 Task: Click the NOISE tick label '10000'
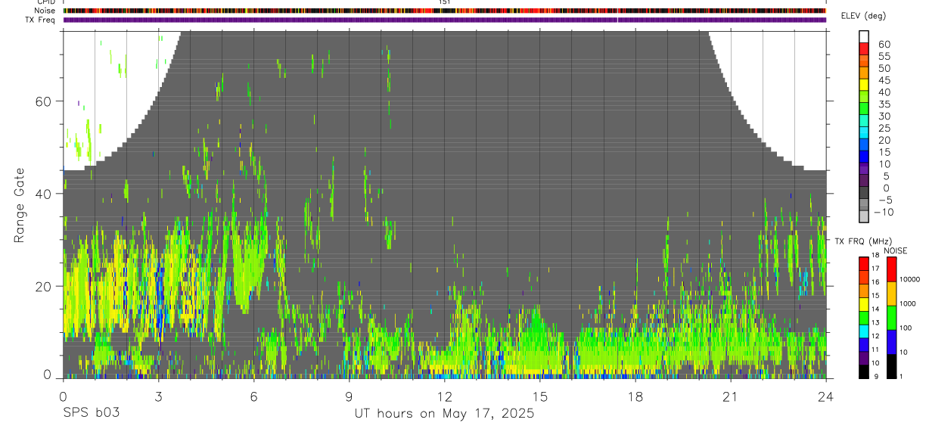[911, 279]
